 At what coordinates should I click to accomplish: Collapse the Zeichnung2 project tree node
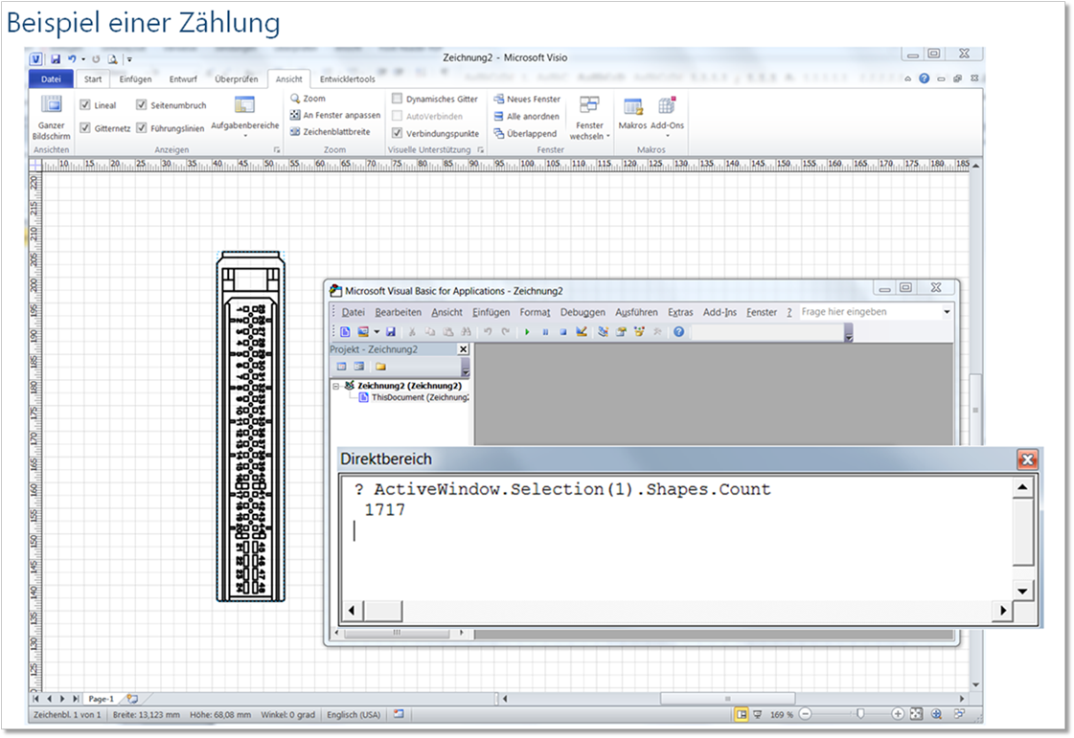click(x=336, y=386)
